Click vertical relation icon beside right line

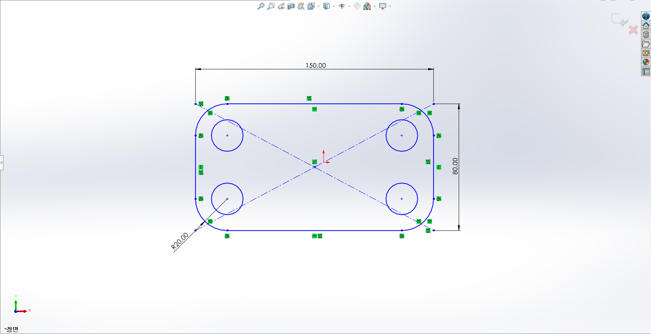click(x=439, y=167)
